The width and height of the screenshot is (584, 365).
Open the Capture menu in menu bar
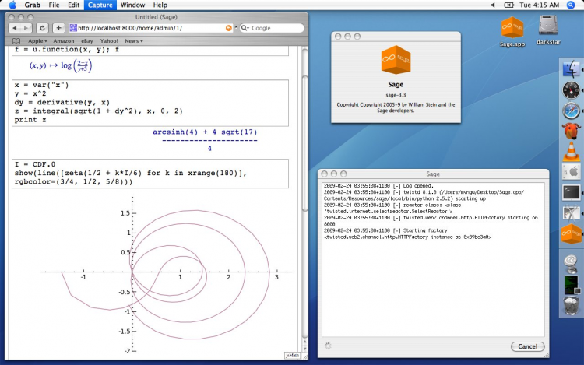coord(100,5)
